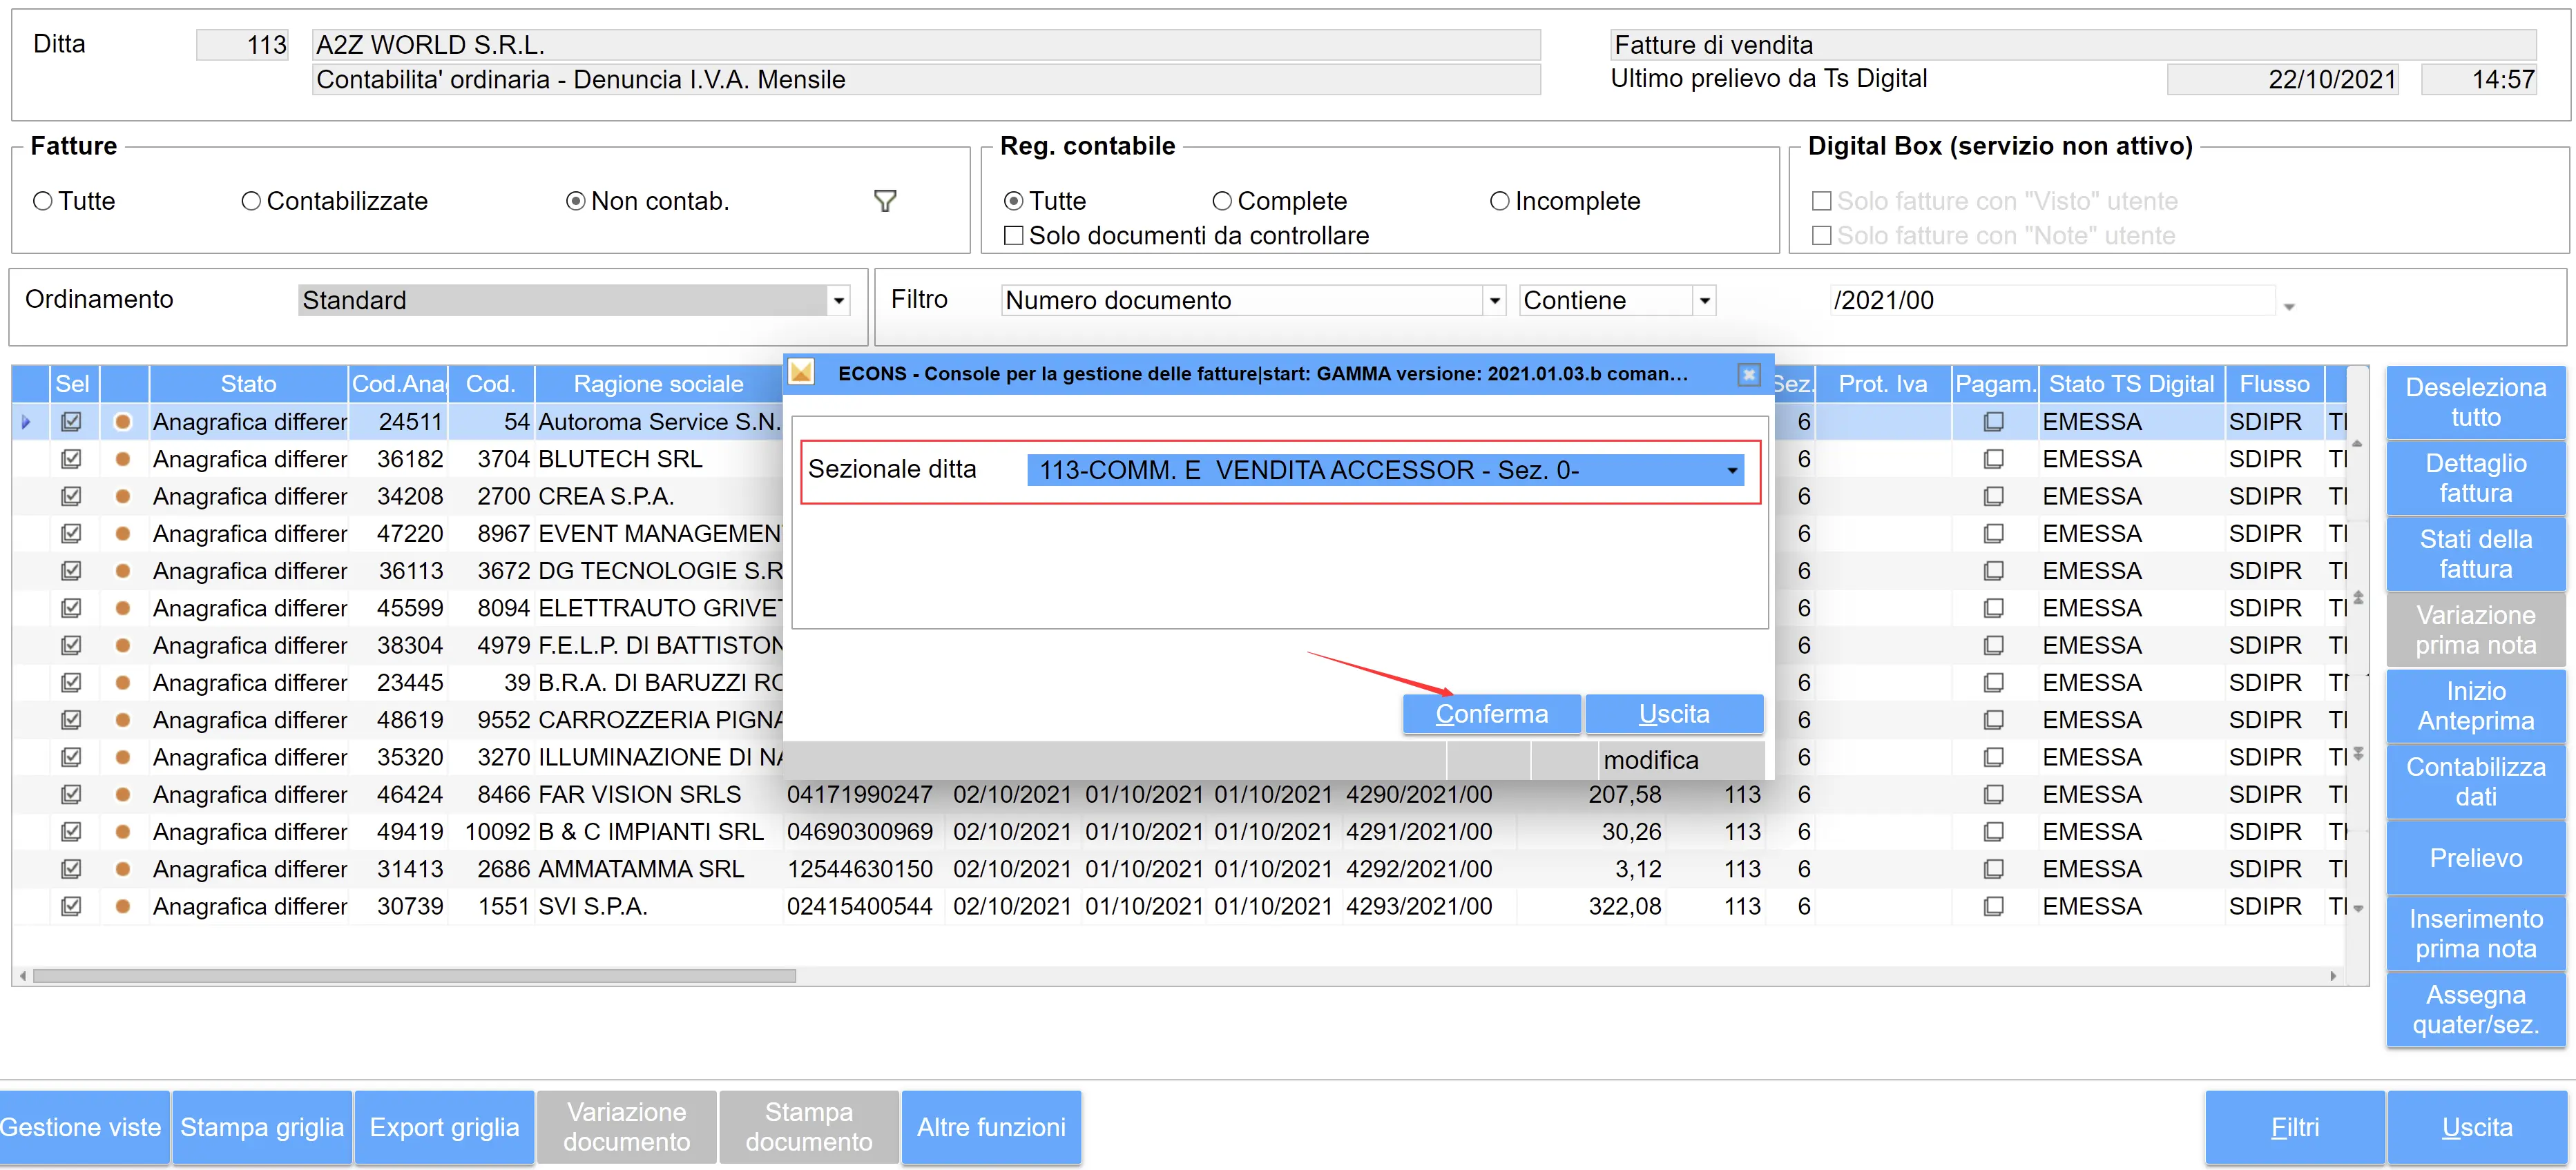The image size is (2576, 1170).
Task: Click the row pointer arrow on first grid row
Action: (x=26, y=422)
